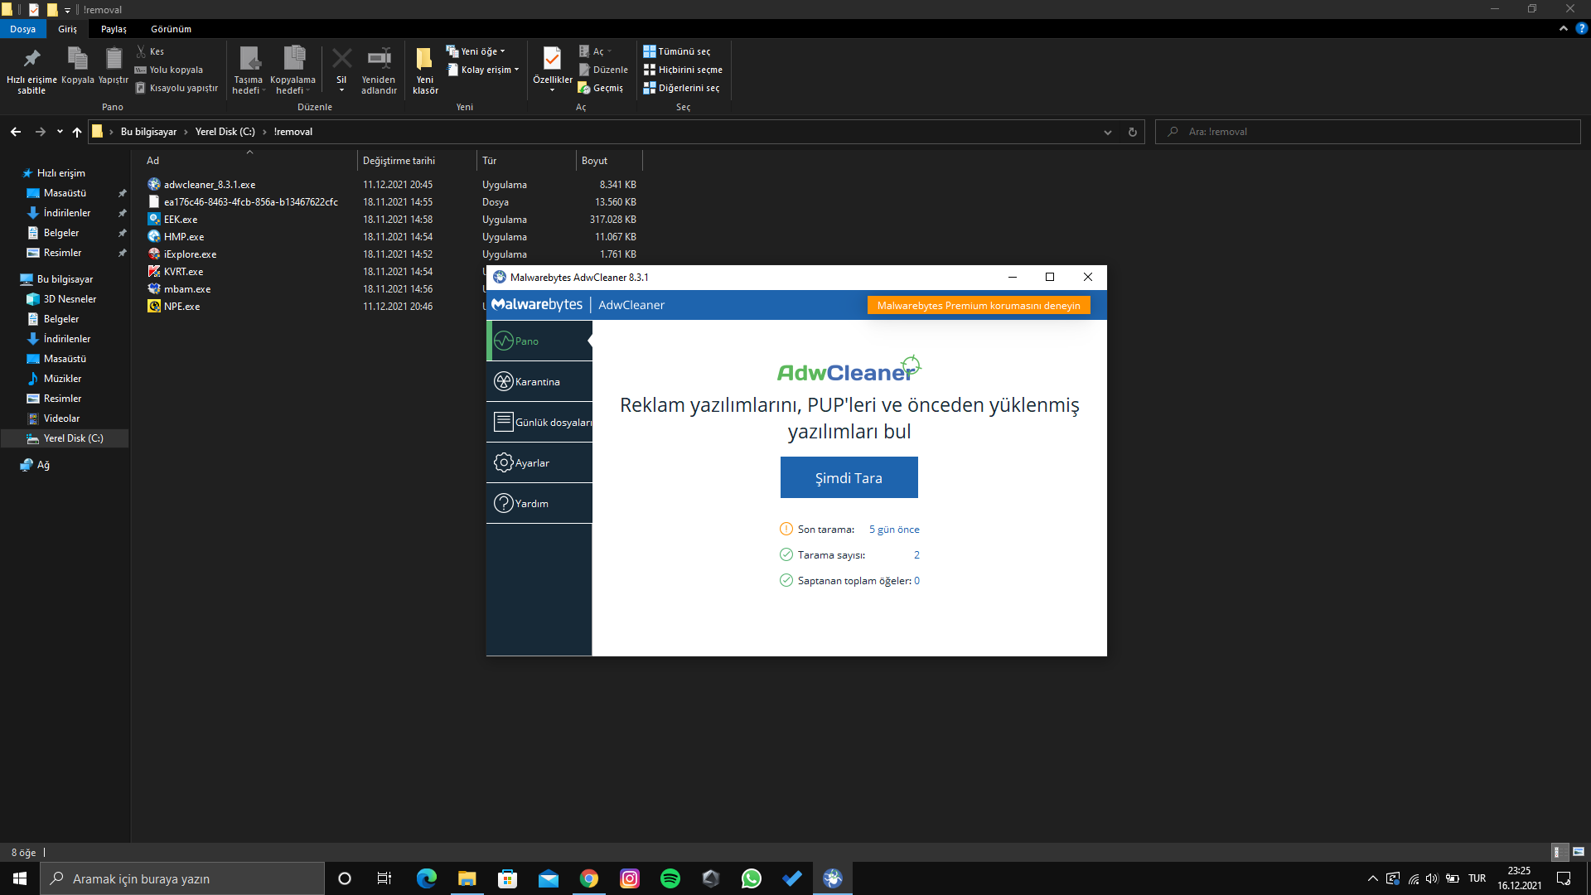Switch to details view toggle in status bar
The width and height of the screenshot is (1591, 895).
click(1558, 852)
